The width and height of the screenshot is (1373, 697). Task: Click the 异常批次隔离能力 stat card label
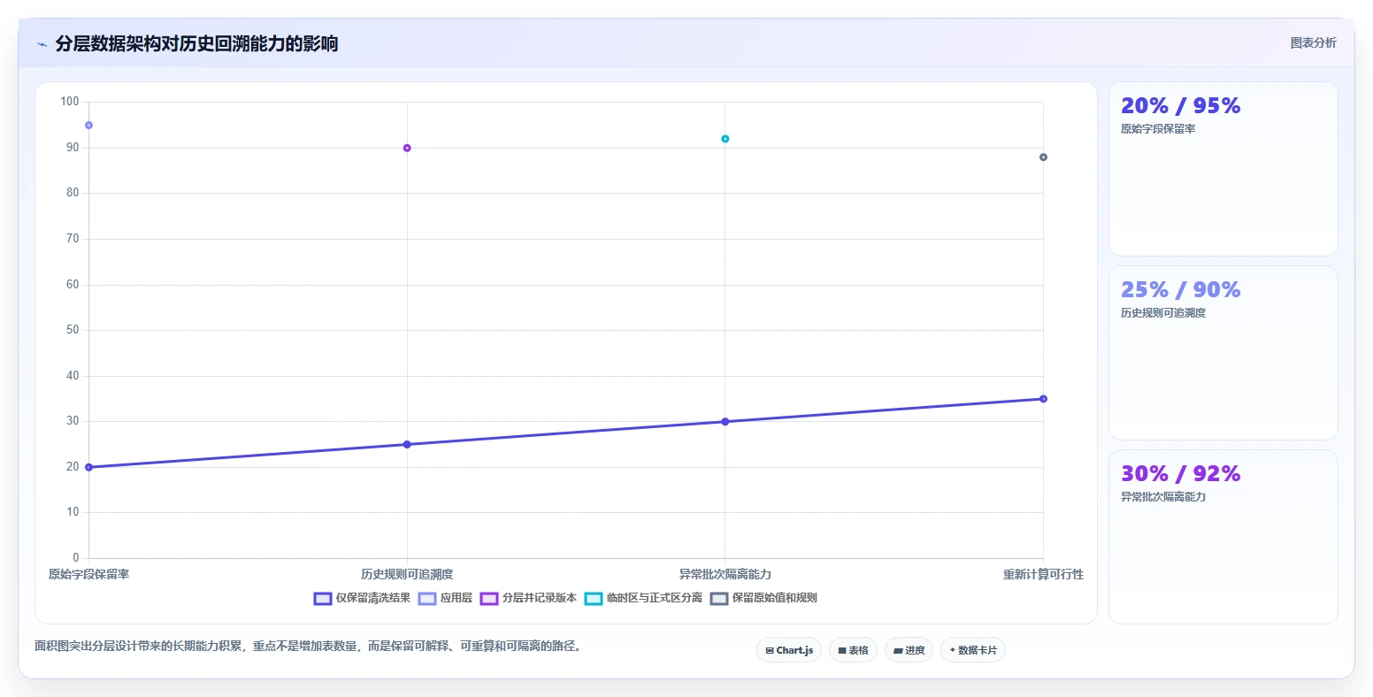coord(1163,497)
